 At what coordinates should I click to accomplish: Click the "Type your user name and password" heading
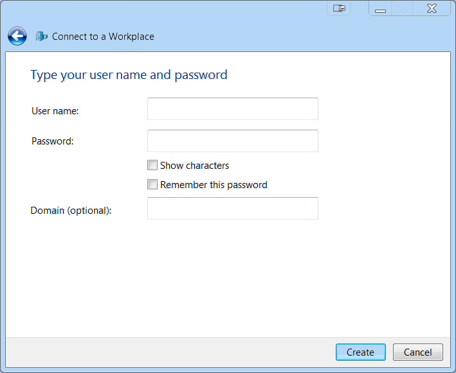pos(129,75)
